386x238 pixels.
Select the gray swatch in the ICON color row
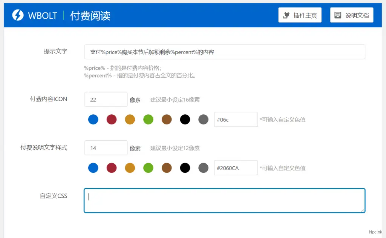click(x=204, y=119)
